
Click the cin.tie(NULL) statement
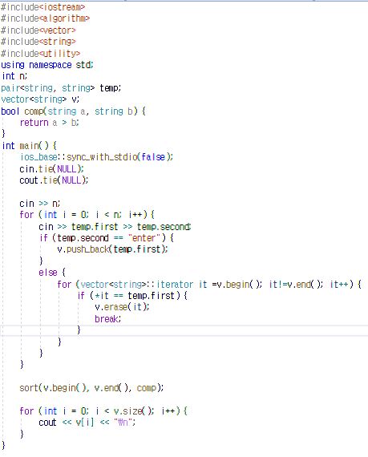[x=51, y=168]
